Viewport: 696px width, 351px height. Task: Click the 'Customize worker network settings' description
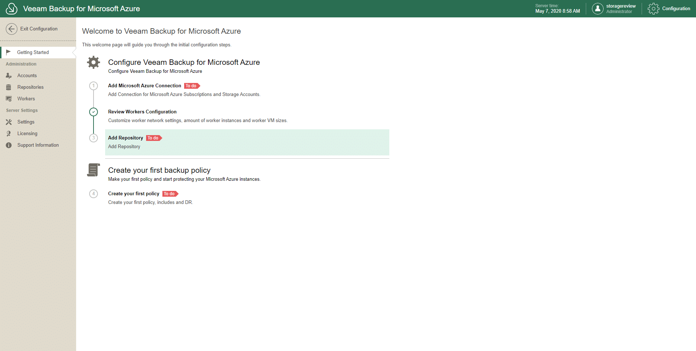point(198,120)
